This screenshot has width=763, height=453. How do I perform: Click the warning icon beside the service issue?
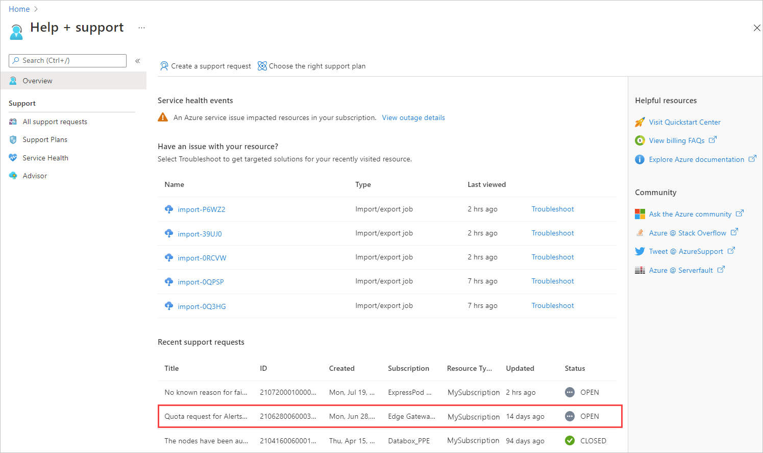coord(162,117)
